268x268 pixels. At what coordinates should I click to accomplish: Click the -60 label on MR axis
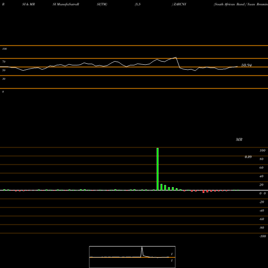coord(262,219)
